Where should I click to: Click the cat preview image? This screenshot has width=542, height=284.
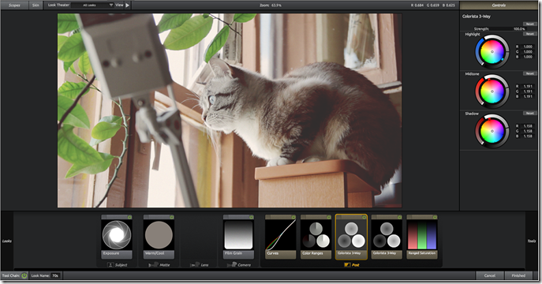(x=230, y=110)
